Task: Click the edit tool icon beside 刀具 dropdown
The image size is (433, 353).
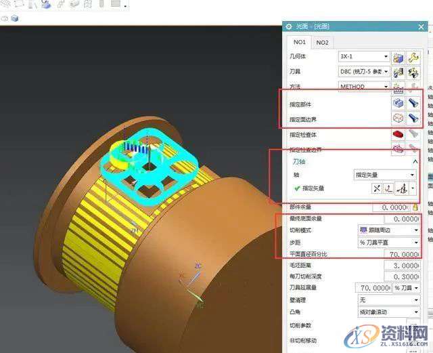Action: pos(398,71)
